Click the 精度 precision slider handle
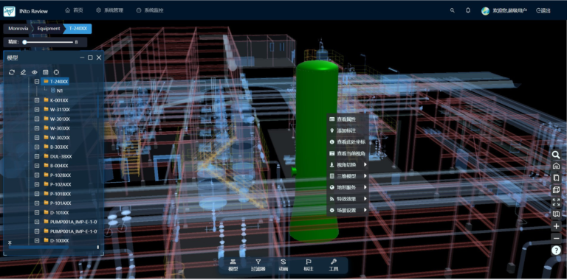This screenshot has width=567, height=280. pos(24,42)
